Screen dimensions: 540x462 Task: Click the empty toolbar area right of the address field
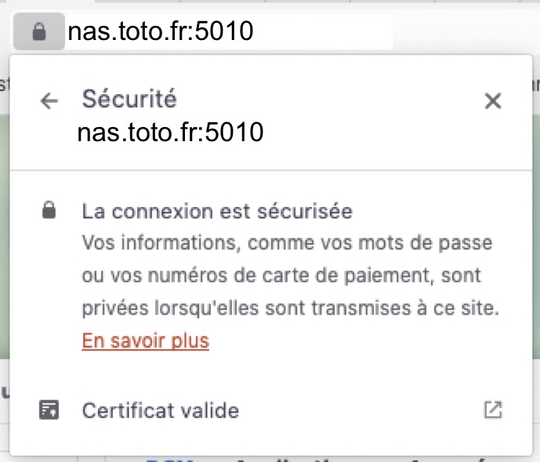pos(466,31)
